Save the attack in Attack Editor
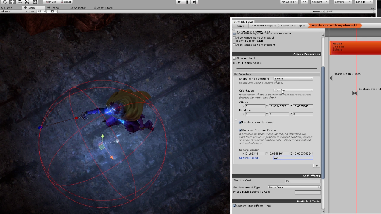This screenshot has width=381, height=214. [x=241, y=26]
